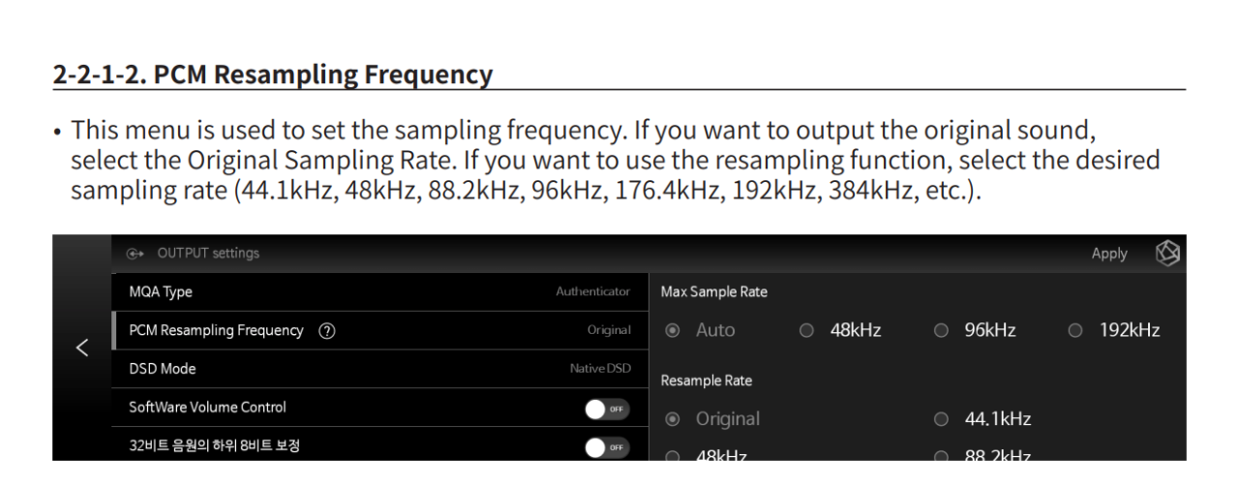Open the help question mark icon
Viewport: 1239px width, 486px height.
pyautogui.click(x=326, y=330)
